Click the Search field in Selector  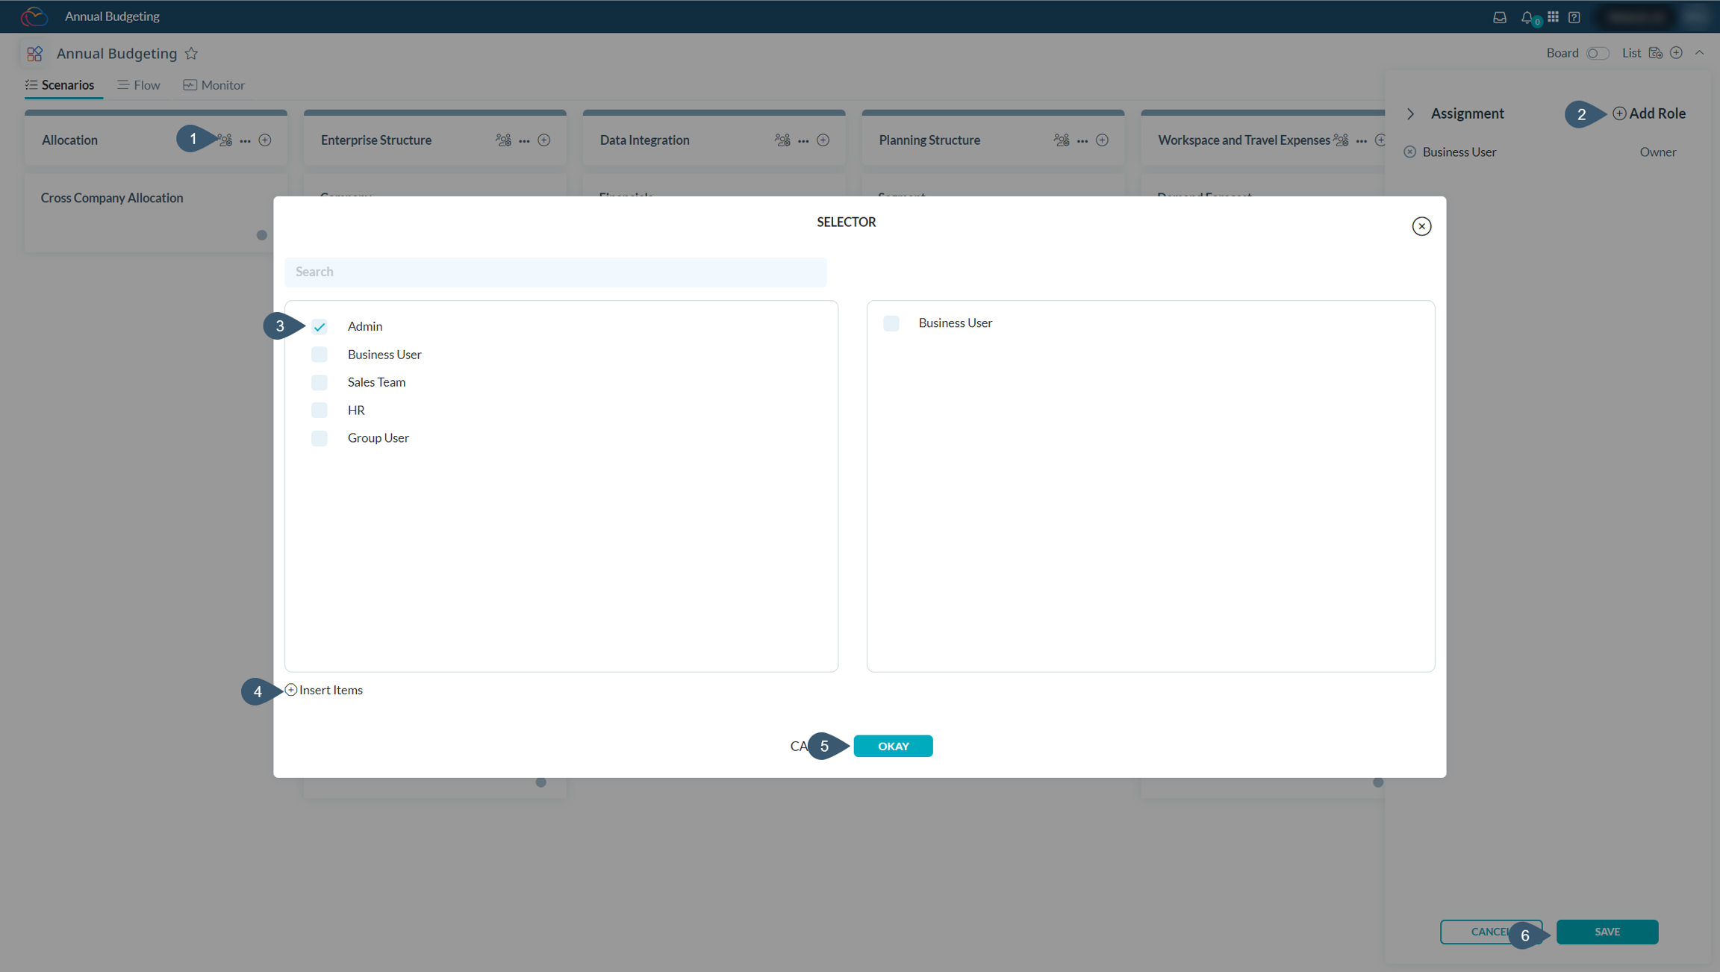(x=555, y=272)
